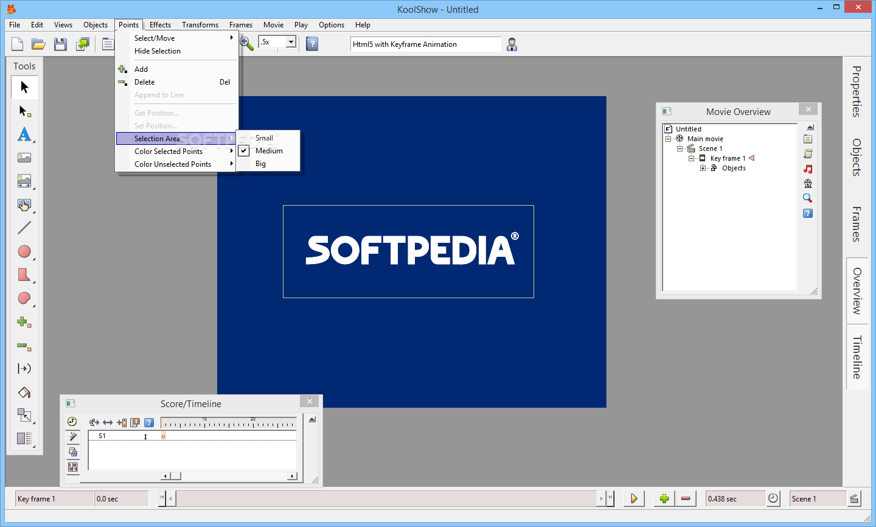Click the timeline ruler near frame 10
Image resolution: width=876 pixels, height=527 pixels.
coord(204,422)
